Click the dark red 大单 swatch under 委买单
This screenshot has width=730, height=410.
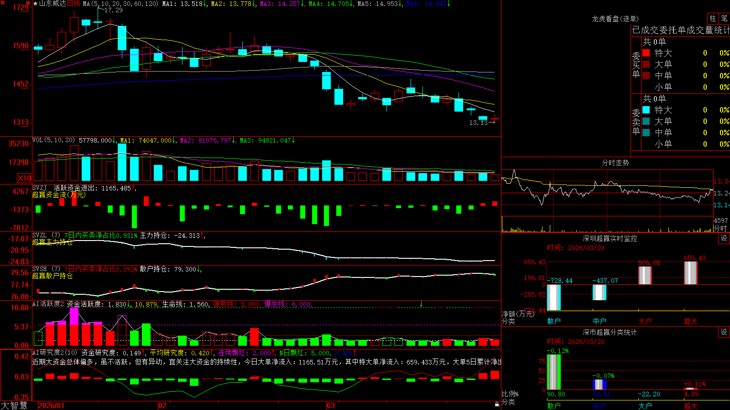click(x=646, y=64)
